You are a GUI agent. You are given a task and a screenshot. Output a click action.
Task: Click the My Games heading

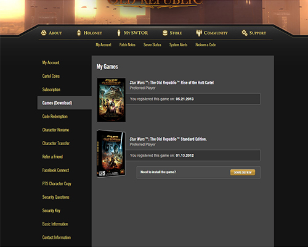coord(107,67)
